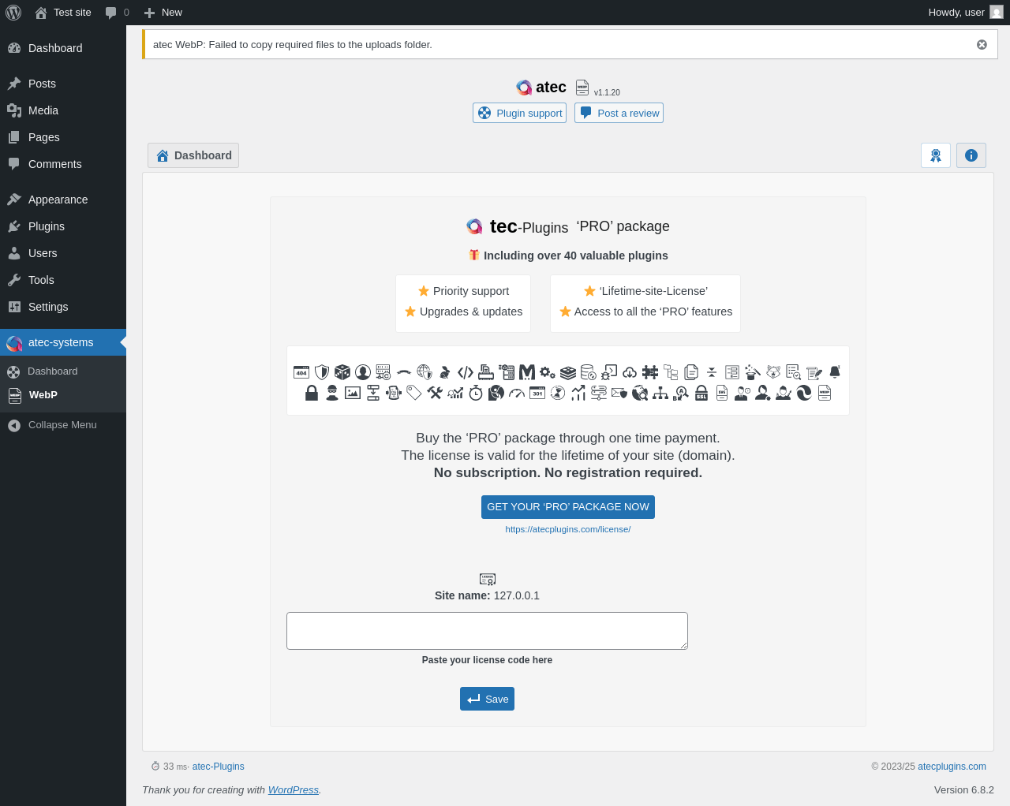This screenshot has width=1010, height=806.
Task: Open Comments from the sidebar
Action: (63, 164)
